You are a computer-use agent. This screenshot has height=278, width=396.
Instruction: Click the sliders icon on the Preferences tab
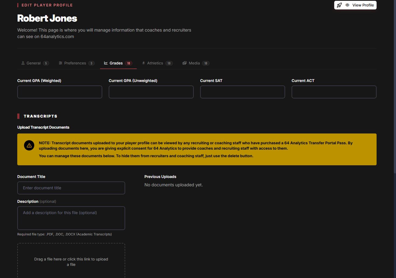(x=60, y=63)
